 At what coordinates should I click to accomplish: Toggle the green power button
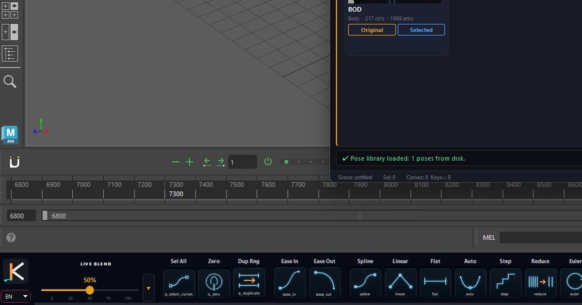coord(268,161)
